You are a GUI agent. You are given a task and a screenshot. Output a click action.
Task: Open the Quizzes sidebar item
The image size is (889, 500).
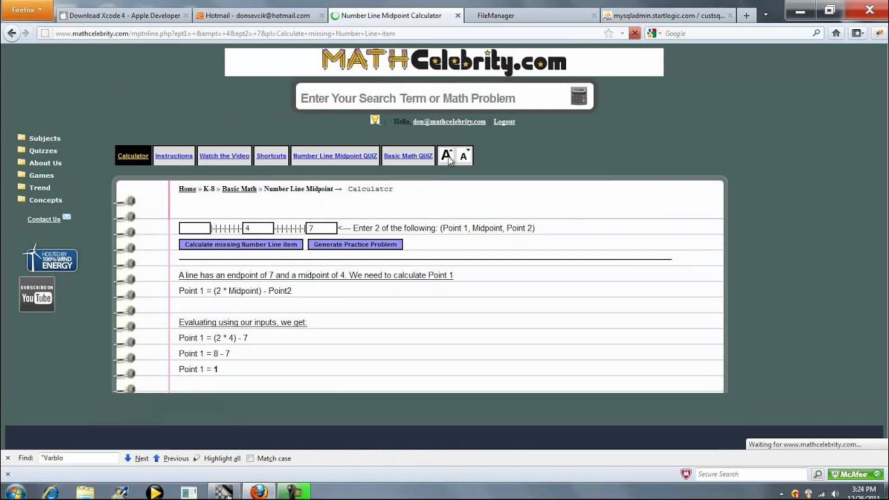coord(43,151)
